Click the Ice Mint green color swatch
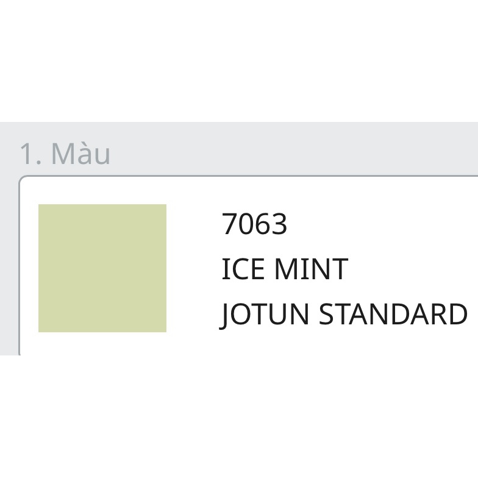Screen dimensions: 478x478 coord(102,268)
